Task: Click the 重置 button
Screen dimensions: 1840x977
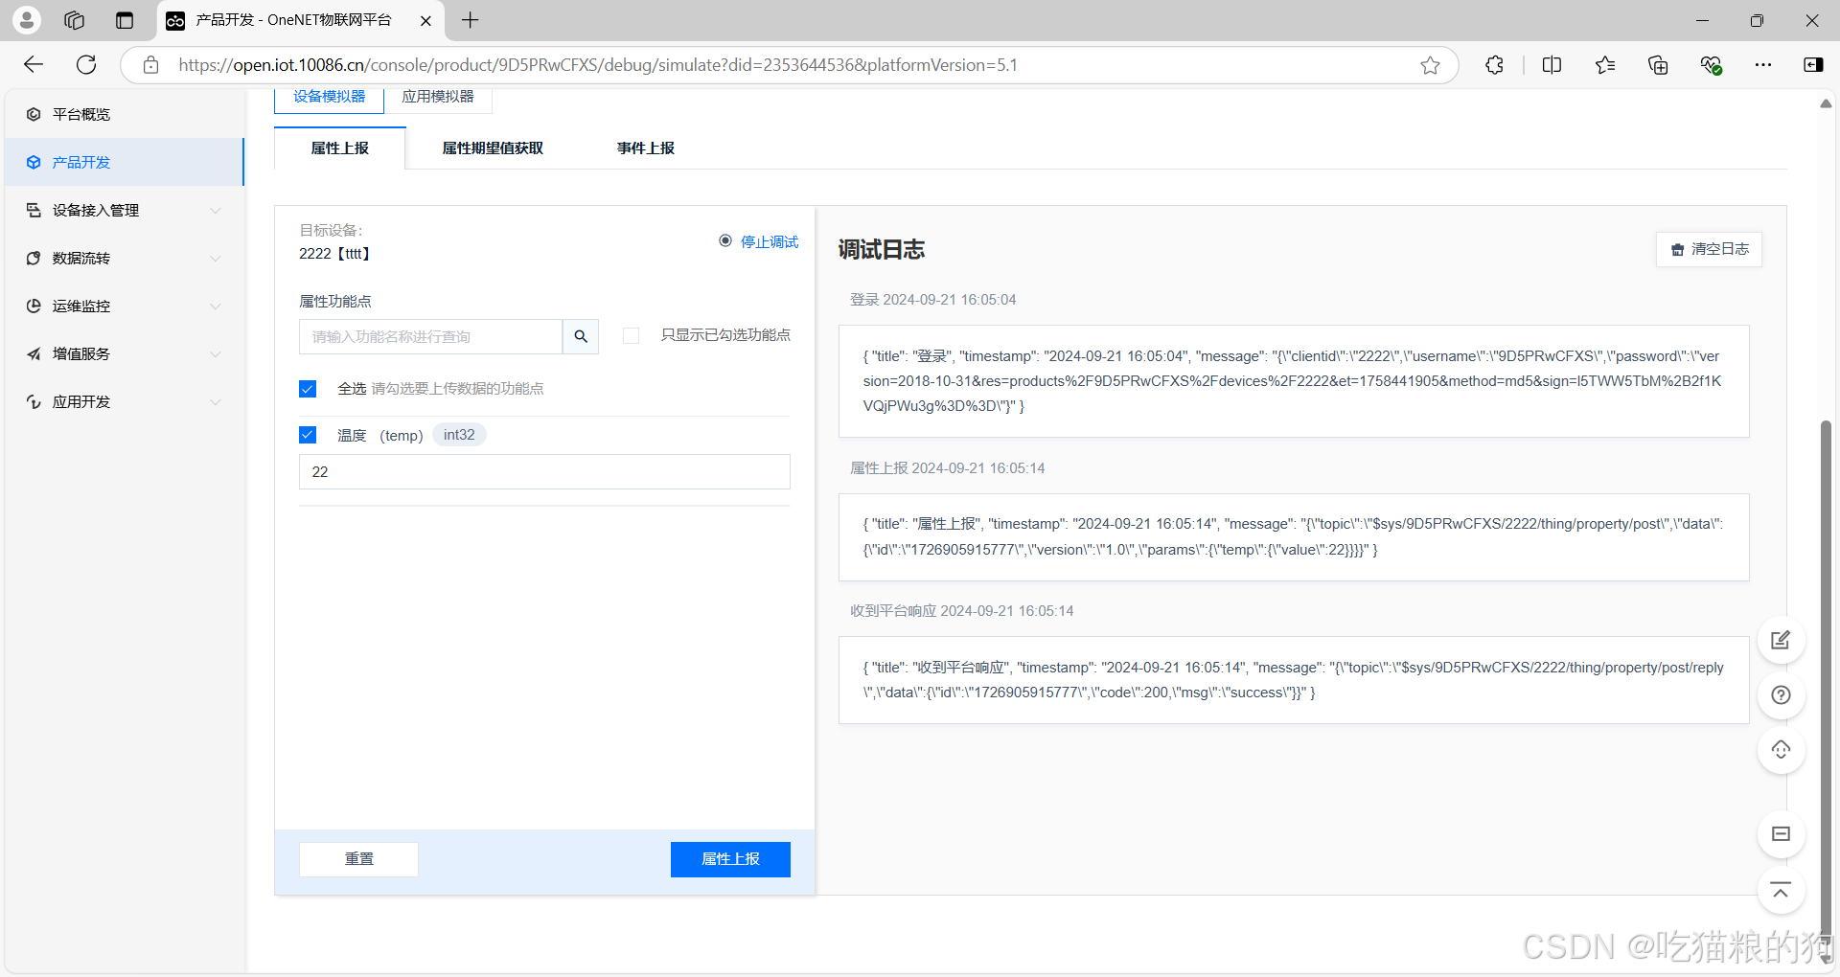Action: [x=358, y=858]
